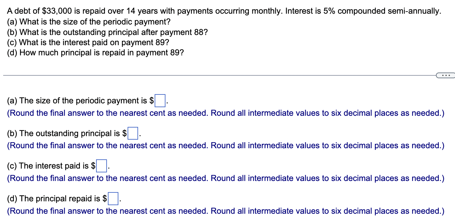The height and width of the screenshot is (222, 455).
Task: Click the answer box for outstanding principal
Action: tap(132, 133)
